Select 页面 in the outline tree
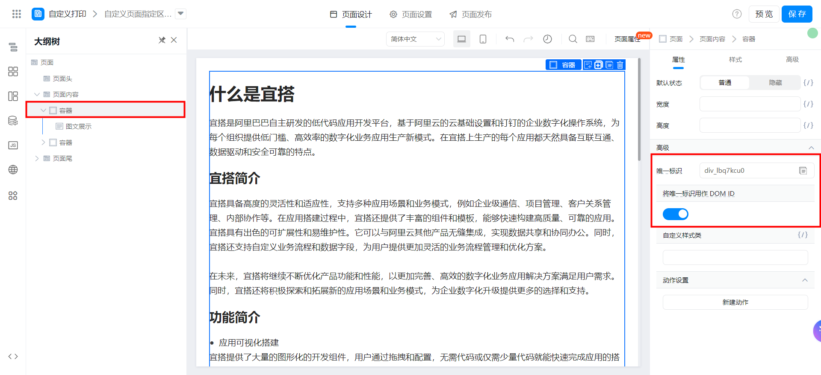821x375 pixels. click(47, 62)
